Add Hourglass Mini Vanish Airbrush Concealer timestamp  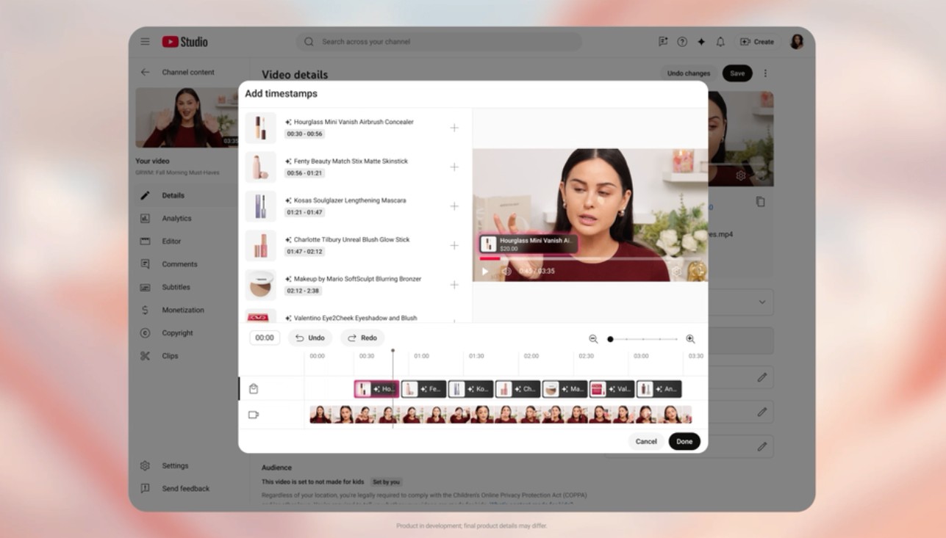[x=454, y=128]
